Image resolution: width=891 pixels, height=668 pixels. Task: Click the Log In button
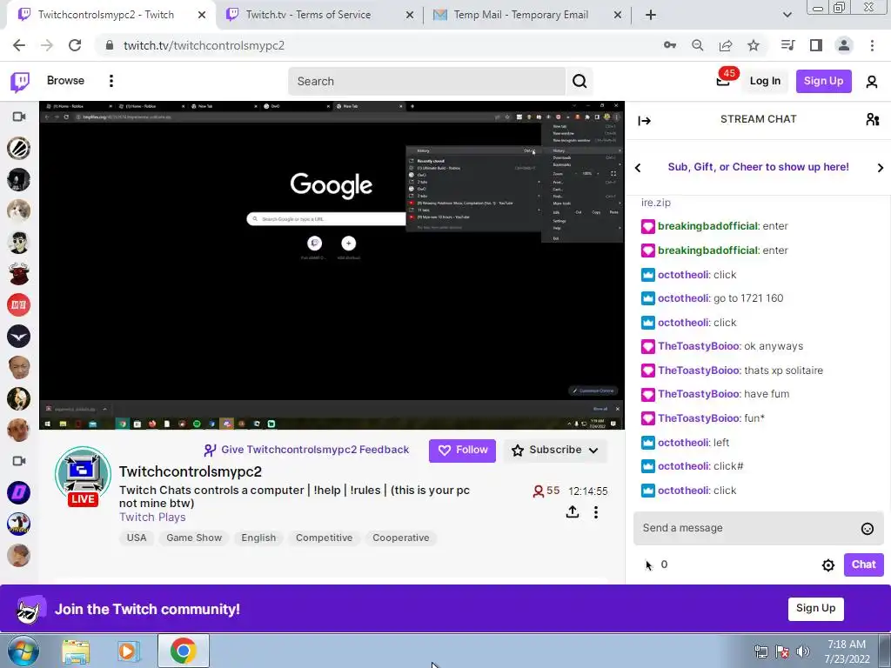coord(765,81)
